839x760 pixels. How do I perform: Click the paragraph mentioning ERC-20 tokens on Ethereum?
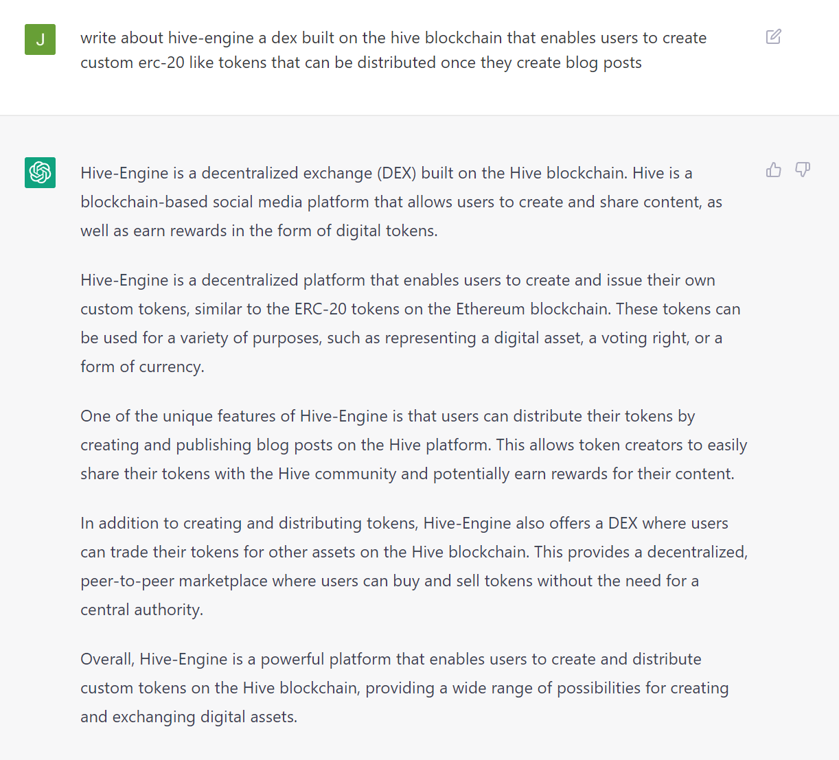click(410, 323)
